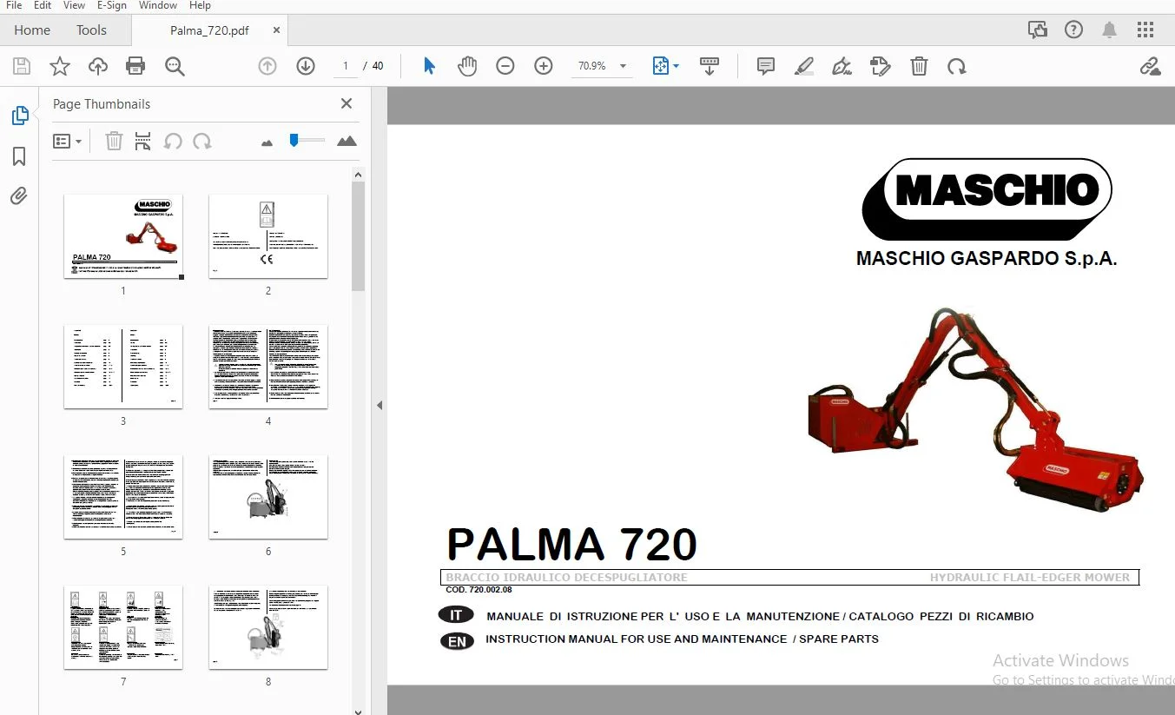Rotate page with toolbar rotate icon

pyautogui.click(x=957, y=66)
